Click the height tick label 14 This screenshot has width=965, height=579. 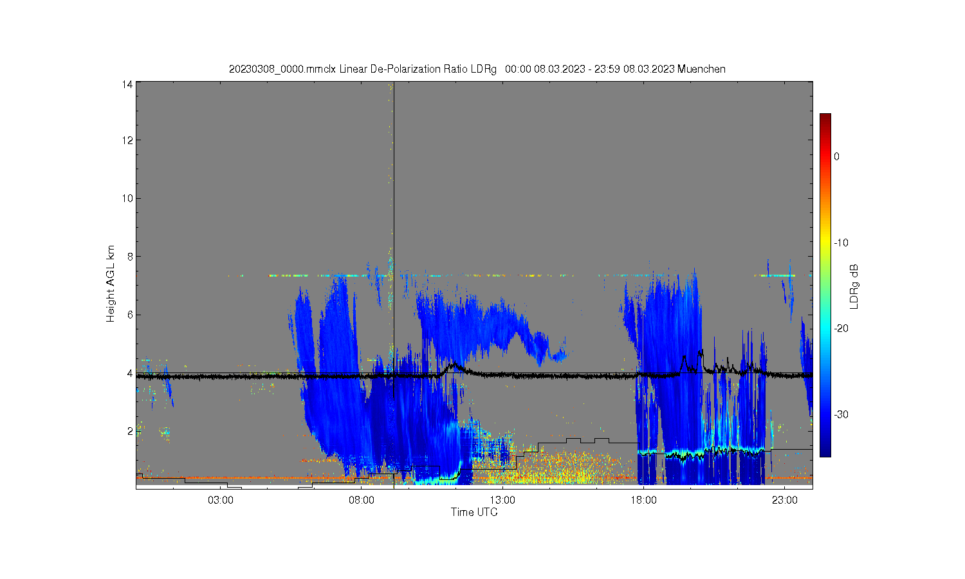click(x=127, y=84)
